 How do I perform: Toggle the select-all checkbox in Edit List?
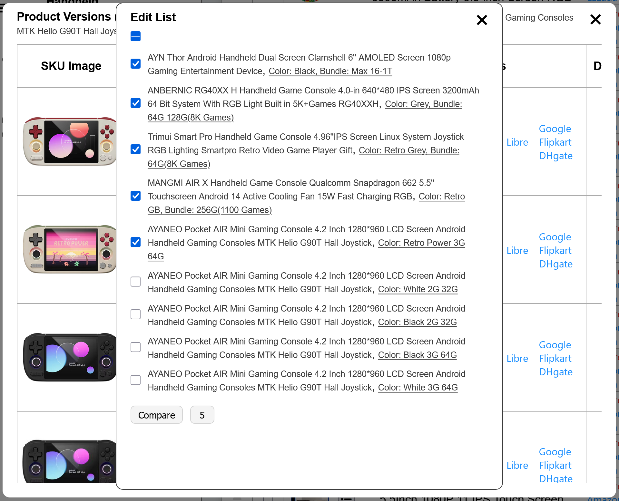[135, 36]
